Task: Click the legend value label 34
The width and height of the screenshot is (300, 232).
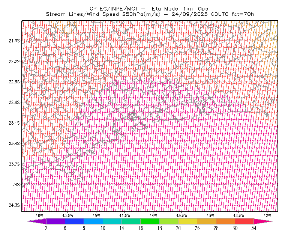Action: coord(254,228)
